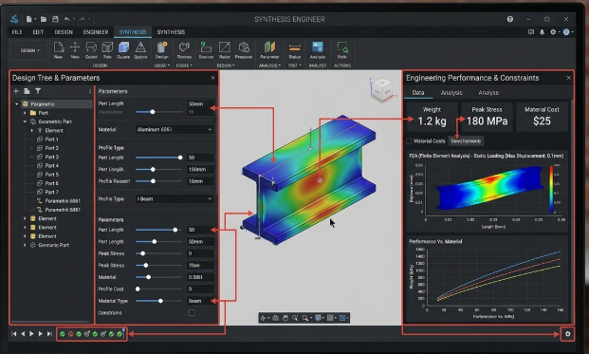Click the funnel filter icon in the Design Tree
The image size is (589, 354).
[x=38, y=91]
